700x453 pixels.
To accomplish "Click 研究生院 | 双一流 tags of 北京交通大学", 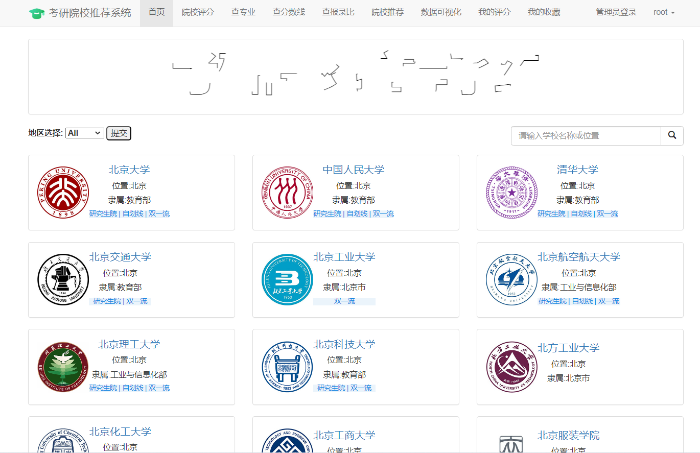I will [x=120, y=301].
